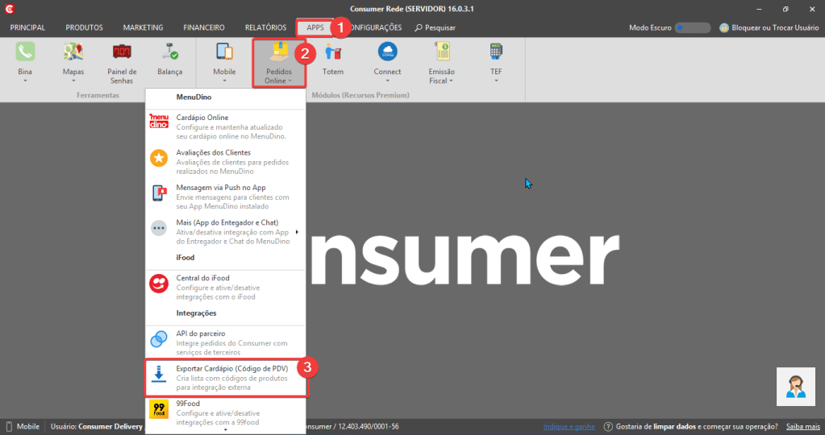Screen dimensions: 825x435
Task: Expand the TEF dropdown arrow
Action: tap(496, 81)
